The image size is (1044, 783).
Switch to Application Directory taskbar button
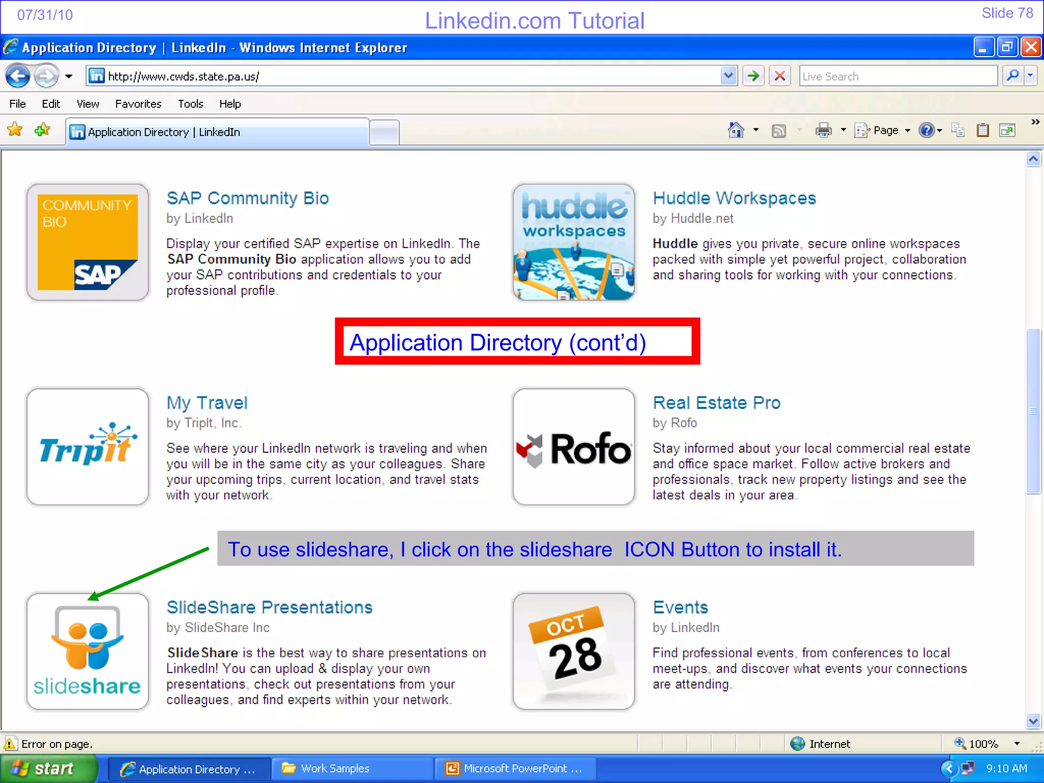click(189, 769)
